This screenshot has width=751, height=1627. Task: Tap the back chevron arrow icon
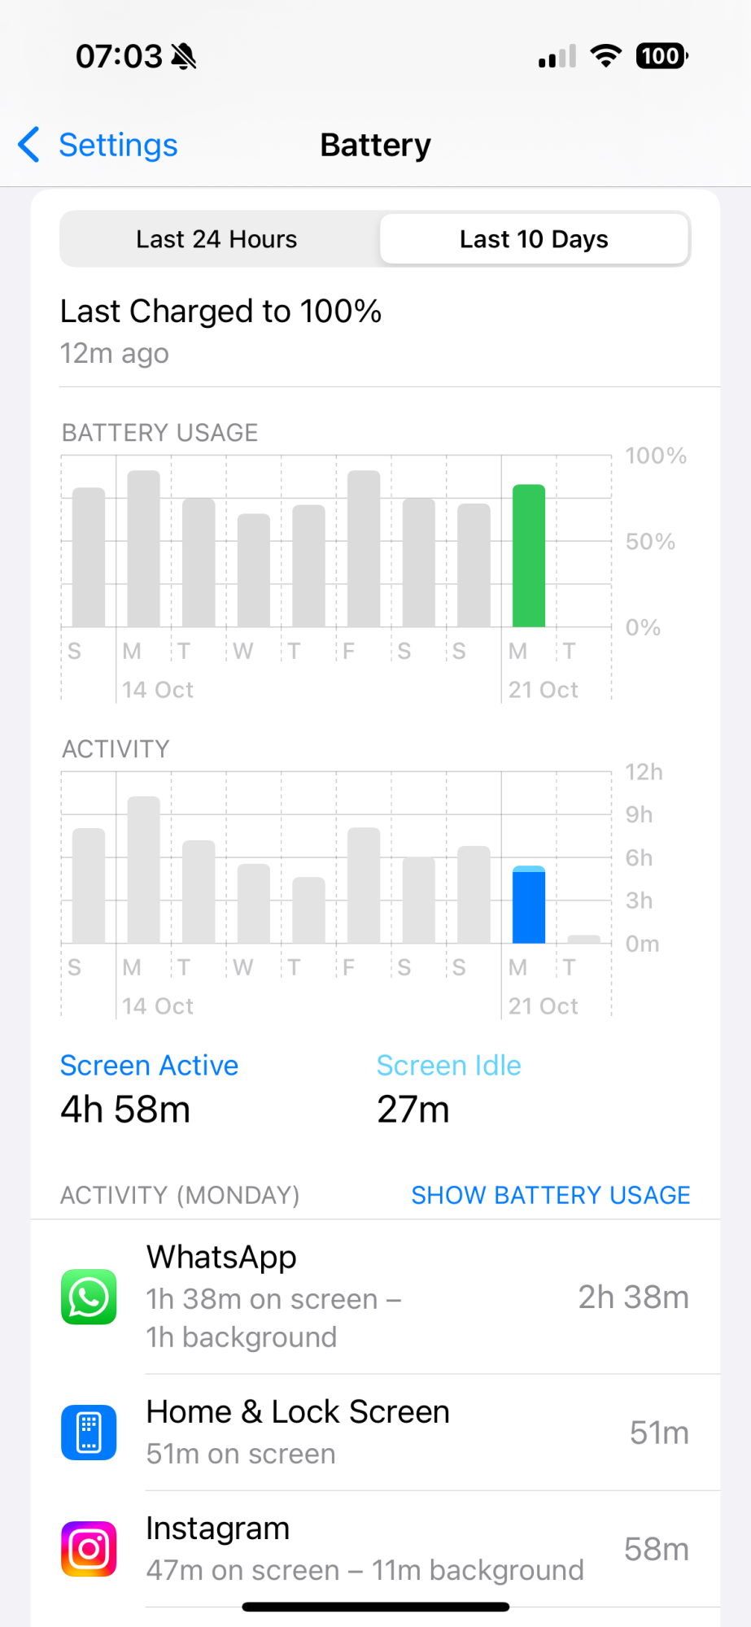coord(29,145)
